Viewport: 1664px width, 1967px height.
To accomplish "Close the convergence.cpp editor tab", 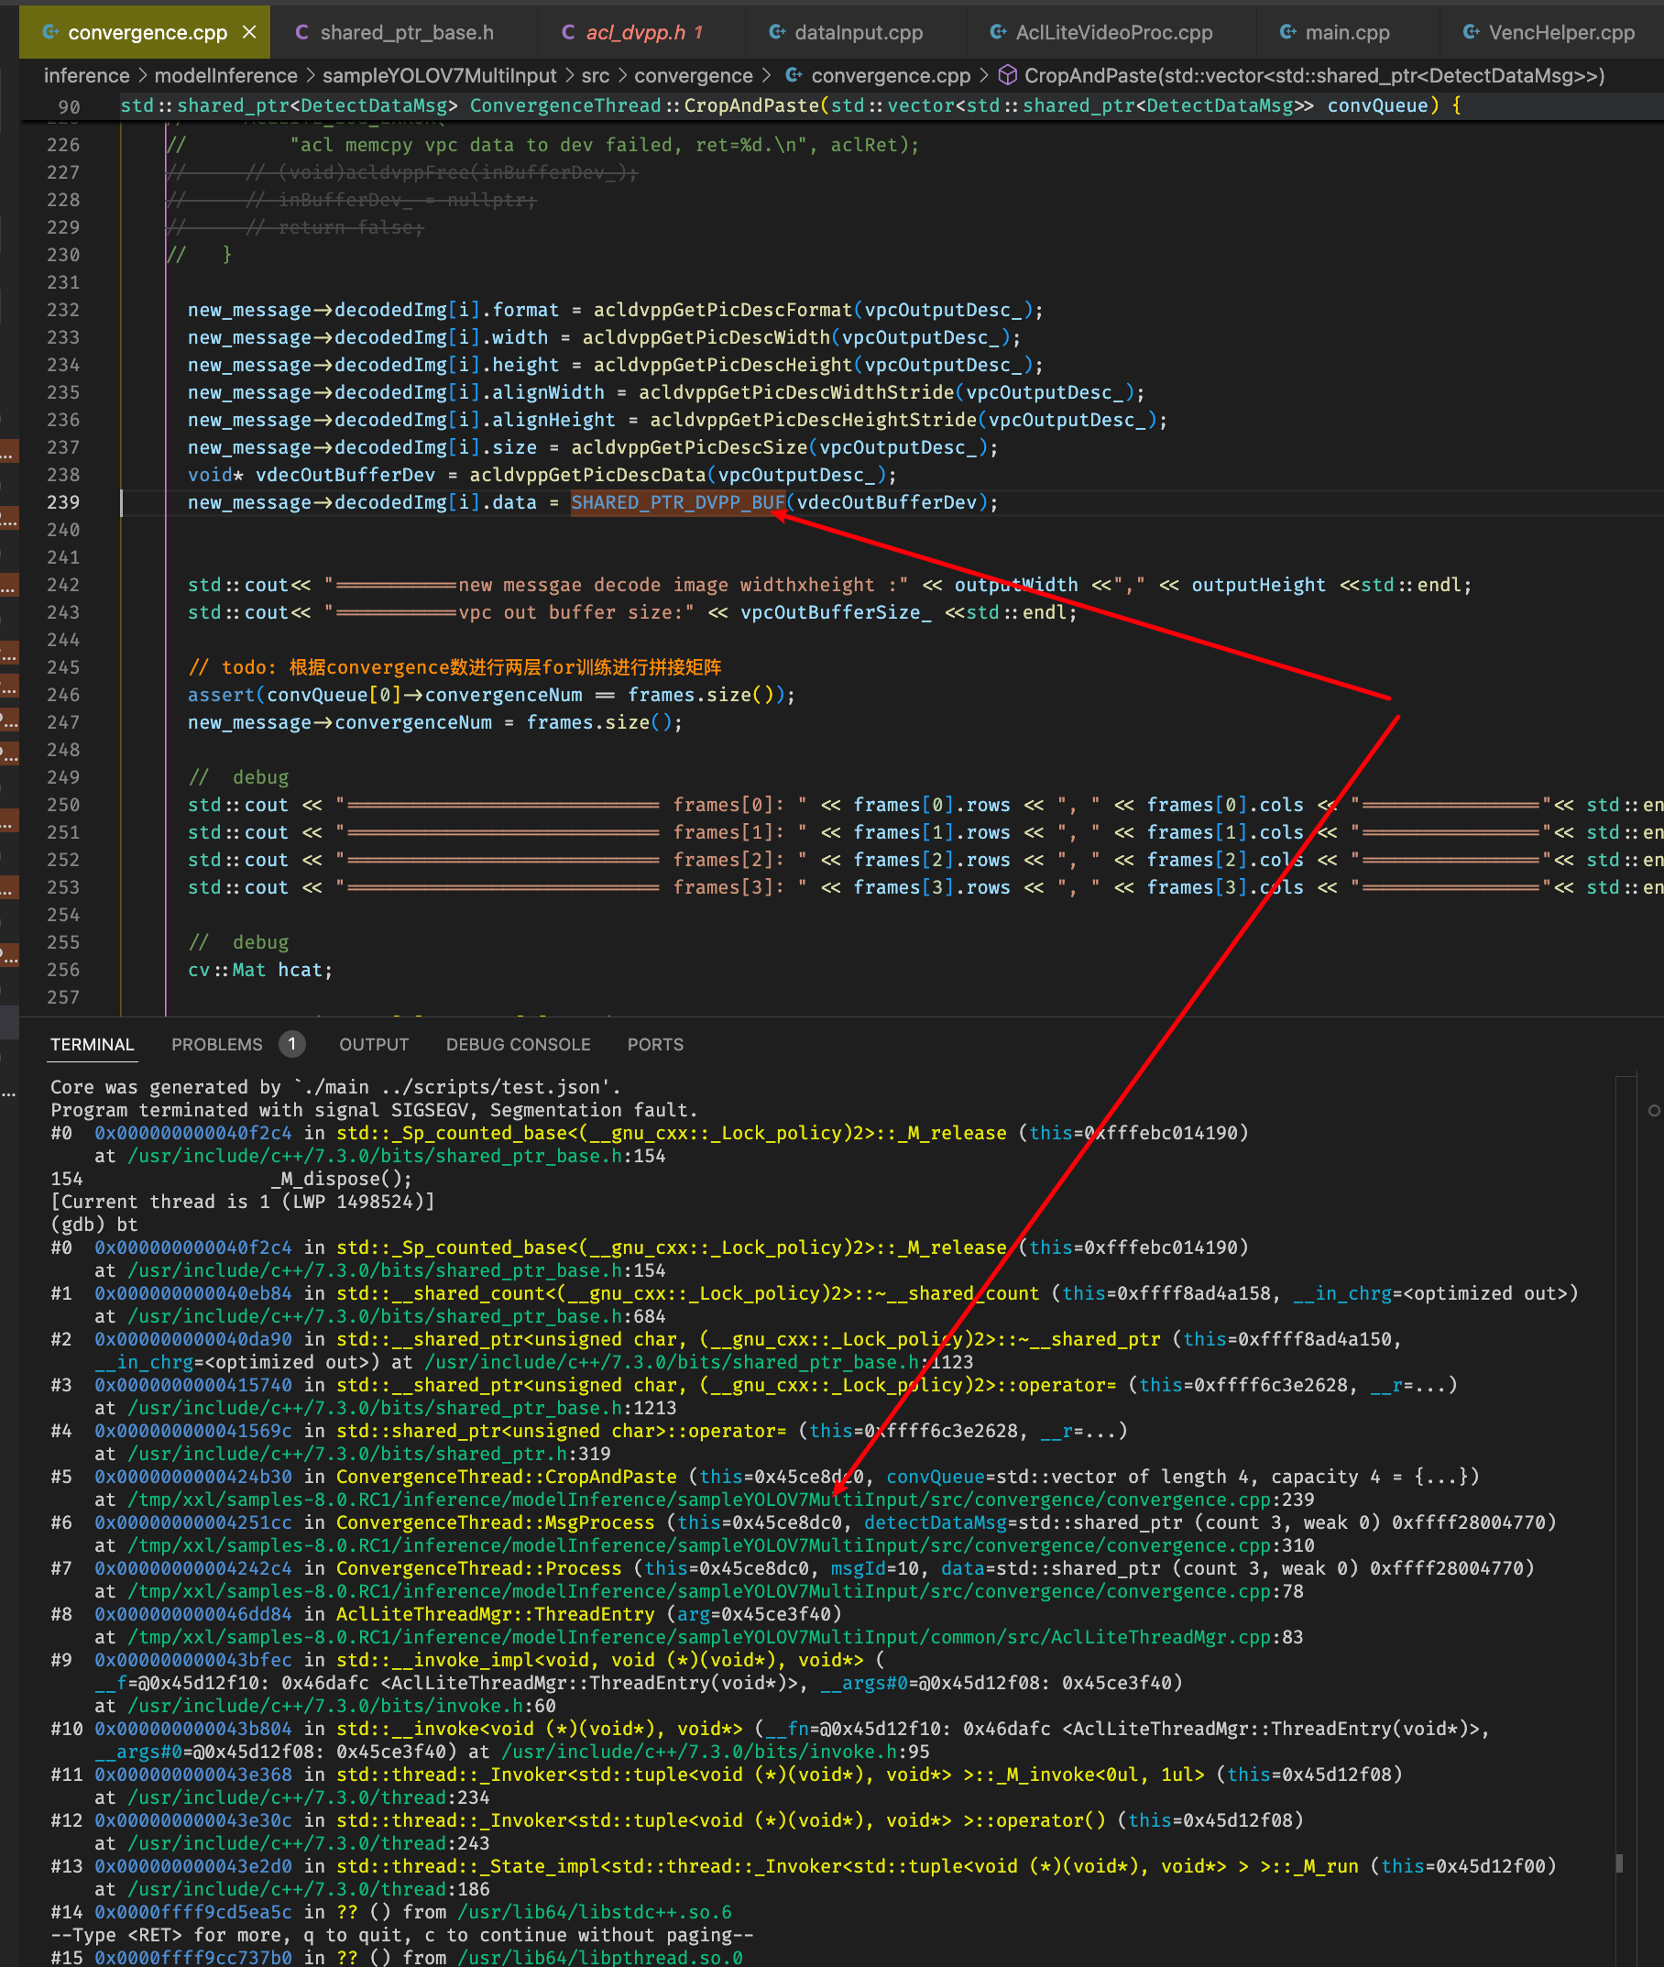I will [x=249, y=32].
